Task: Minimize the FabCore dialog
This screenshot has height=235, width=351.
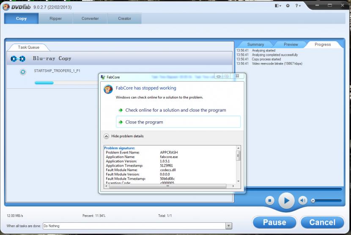Action: coord(219,77)
